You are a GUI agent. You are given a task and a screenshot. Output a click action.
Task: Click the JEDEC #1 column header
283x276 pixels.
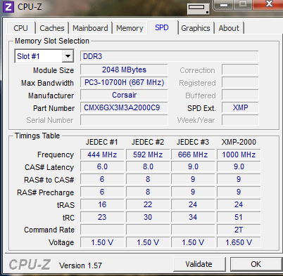click(x=101, y=142)
